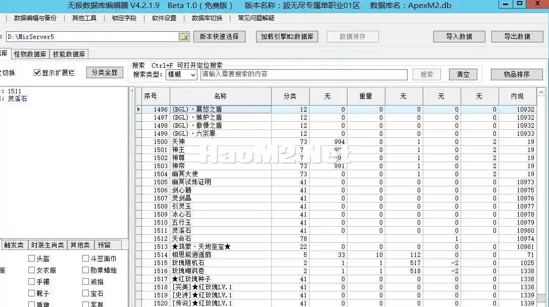Sort by 分类 column header
Screen dimensions: 549x307
(x=290, y=96)
